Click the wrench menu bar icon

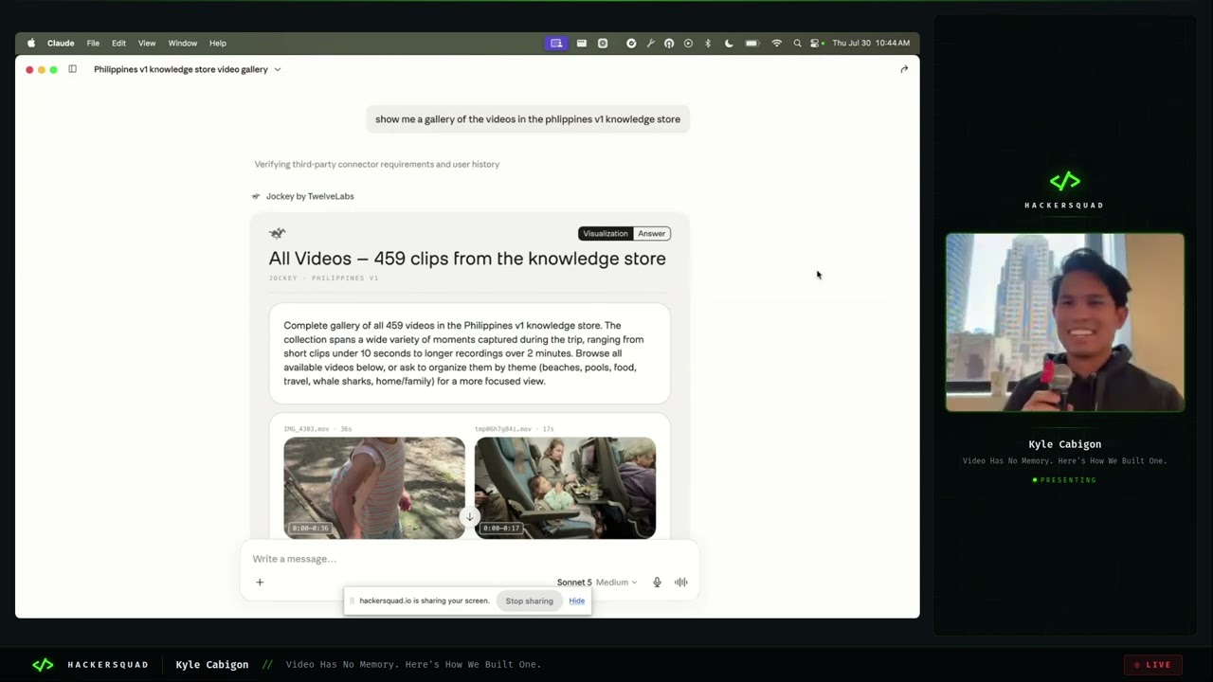[x=650, y=43]
